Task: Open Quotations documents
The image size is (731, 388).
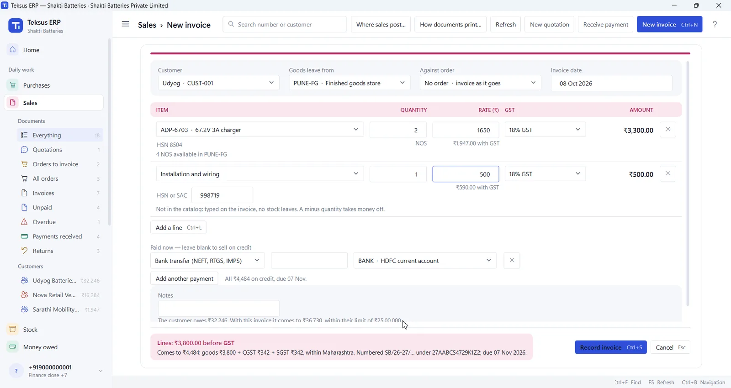Action: [60, 150]
